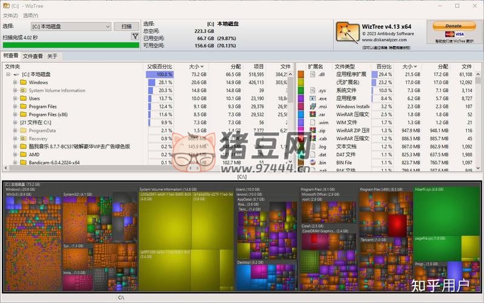Click the .sys file type icon
This screenshot has height=303, width=484.
pos(313,90)
